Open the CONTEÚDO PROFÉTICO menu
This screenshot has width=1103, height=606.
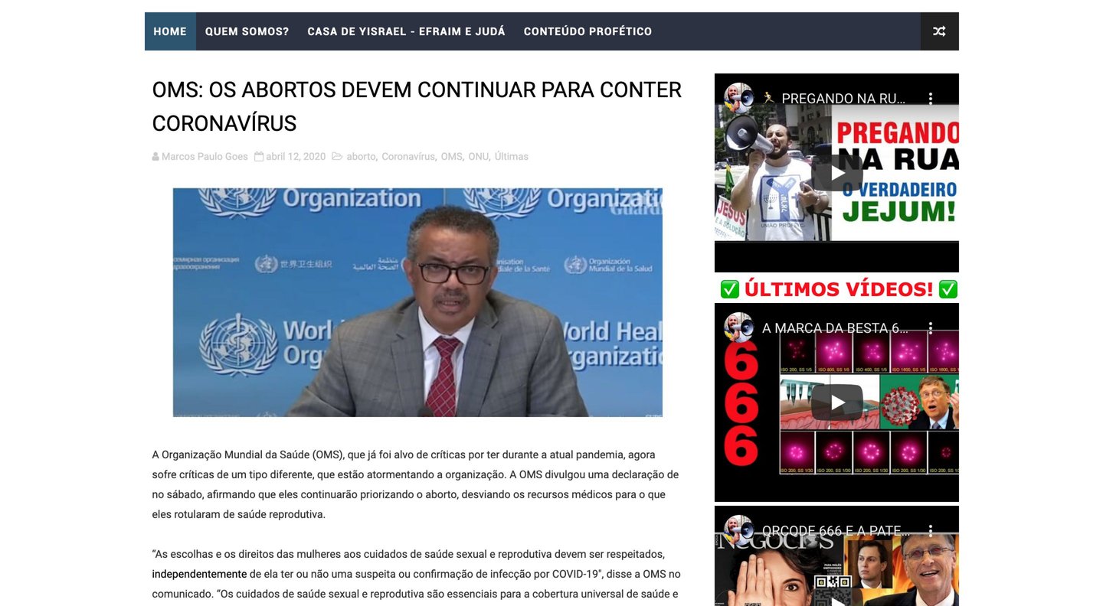click(x=588, y=31)
